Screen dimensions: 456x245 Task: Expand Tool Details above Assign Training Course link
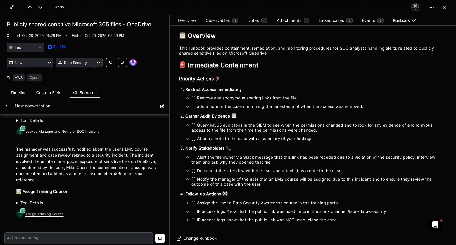coord(30,203)
